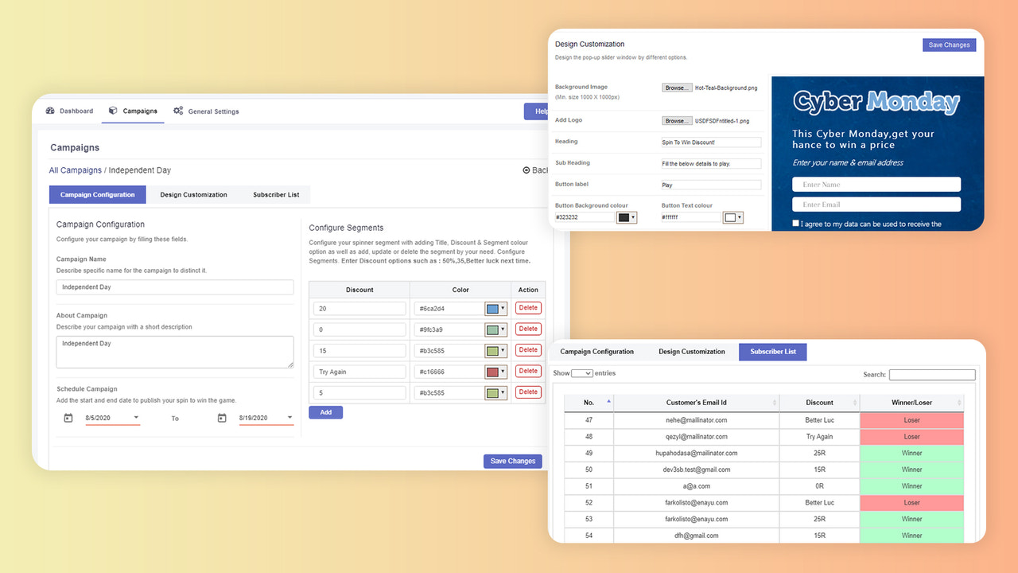Sort the Discount column in the subscriber table
Screen dimensions: 1018x573
point(854,403)
